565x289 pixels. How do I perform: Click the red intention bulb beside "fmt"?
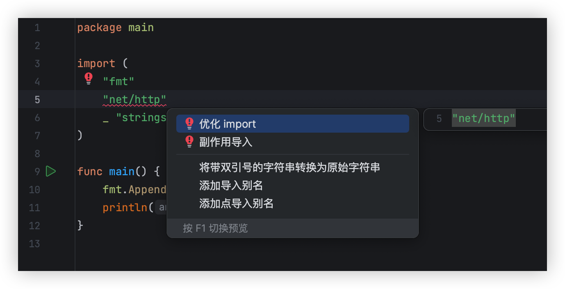[89, 78]
